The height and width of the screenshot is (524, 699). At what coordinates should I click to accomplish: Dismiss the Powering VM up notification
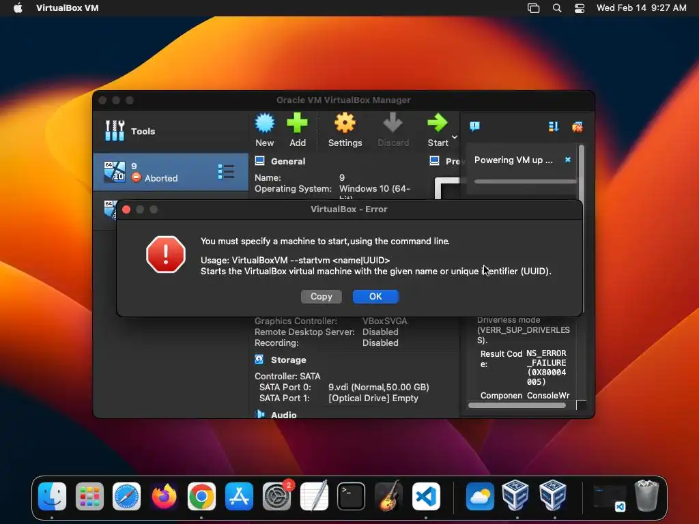click(567, 160)
